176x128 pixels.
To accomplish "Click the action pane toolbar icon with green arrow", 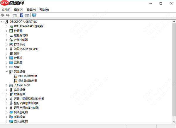I will (27, 15).
